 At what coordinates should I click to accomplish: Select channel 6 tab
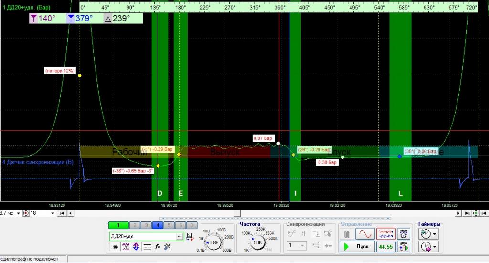(180, 225)
